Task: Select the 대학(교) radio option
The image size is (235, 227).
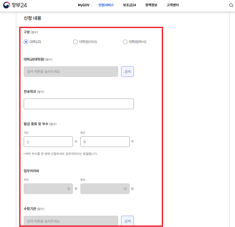Action: [26, 42]
